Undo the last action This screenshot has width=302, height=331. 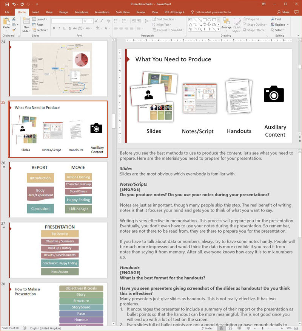click(x=14, y=4)
